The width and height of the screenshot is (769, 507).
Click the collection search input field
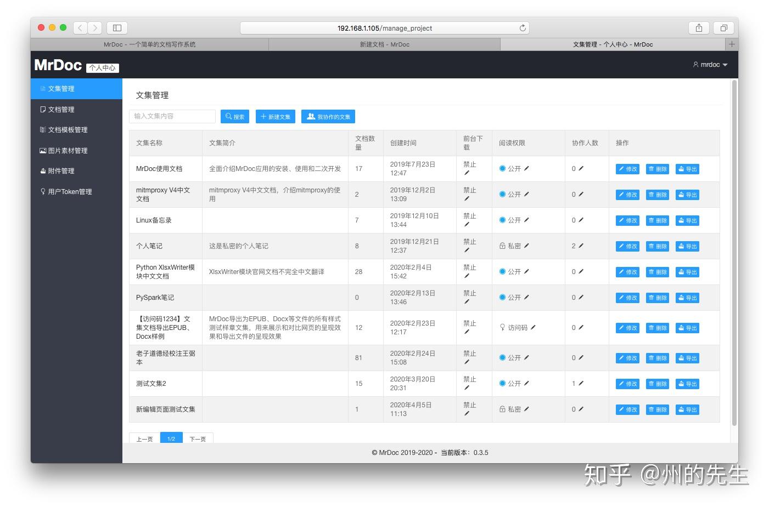pyautogui.click(x=172, y=116)
